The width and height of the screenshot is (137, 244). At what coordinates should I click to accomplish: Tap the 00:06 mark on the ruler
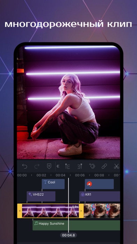coord(80,175)
